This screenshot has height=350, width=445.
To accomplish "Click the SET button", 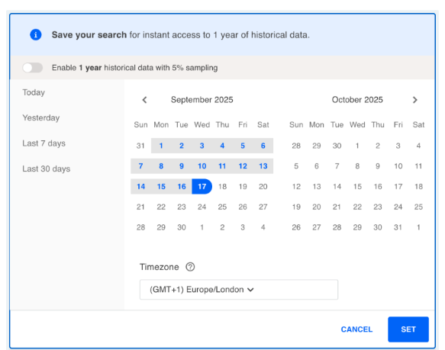I will pyautogui.click(x=408, y=329).
